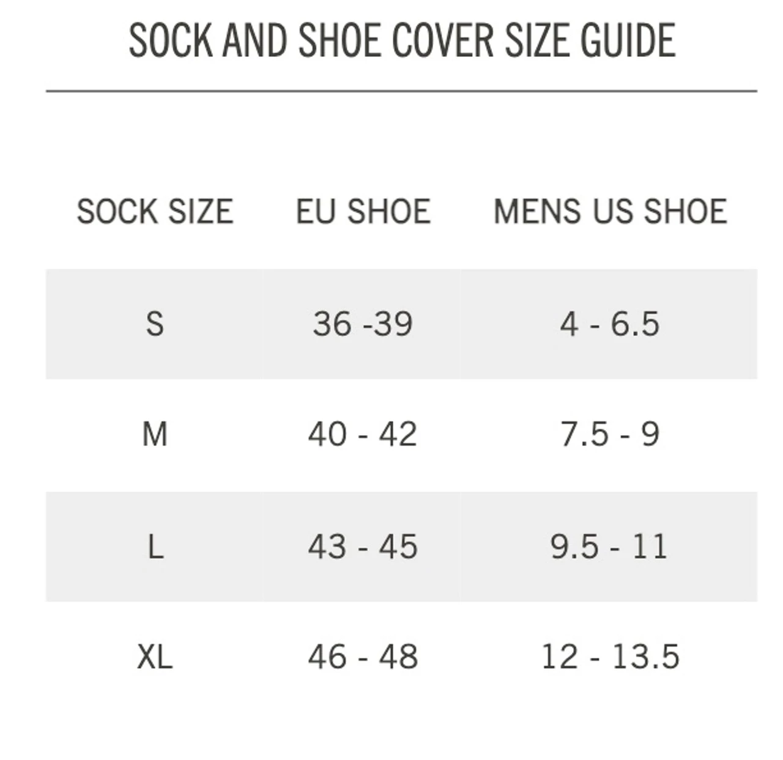Pick the US size 7.5 - 9 cell
783x760 pixels.
click(609, 435)
